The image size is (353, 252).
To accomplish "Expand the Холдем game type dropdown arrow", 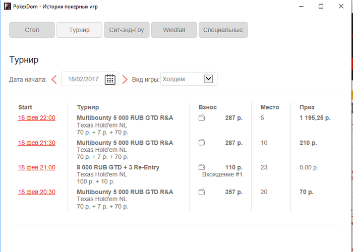I will (208, 79).
